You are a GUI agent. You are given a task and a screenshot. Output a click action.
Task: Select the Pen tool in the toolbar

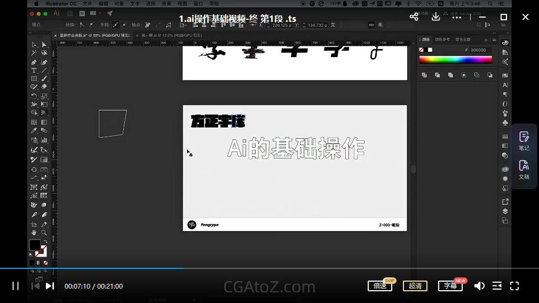[34, 62]
